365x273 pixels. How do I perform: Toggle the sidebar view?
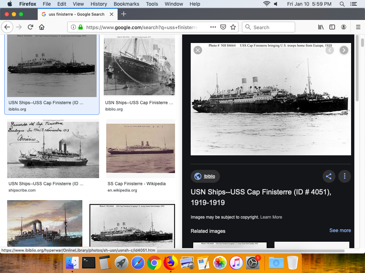(x=332, y=27)
